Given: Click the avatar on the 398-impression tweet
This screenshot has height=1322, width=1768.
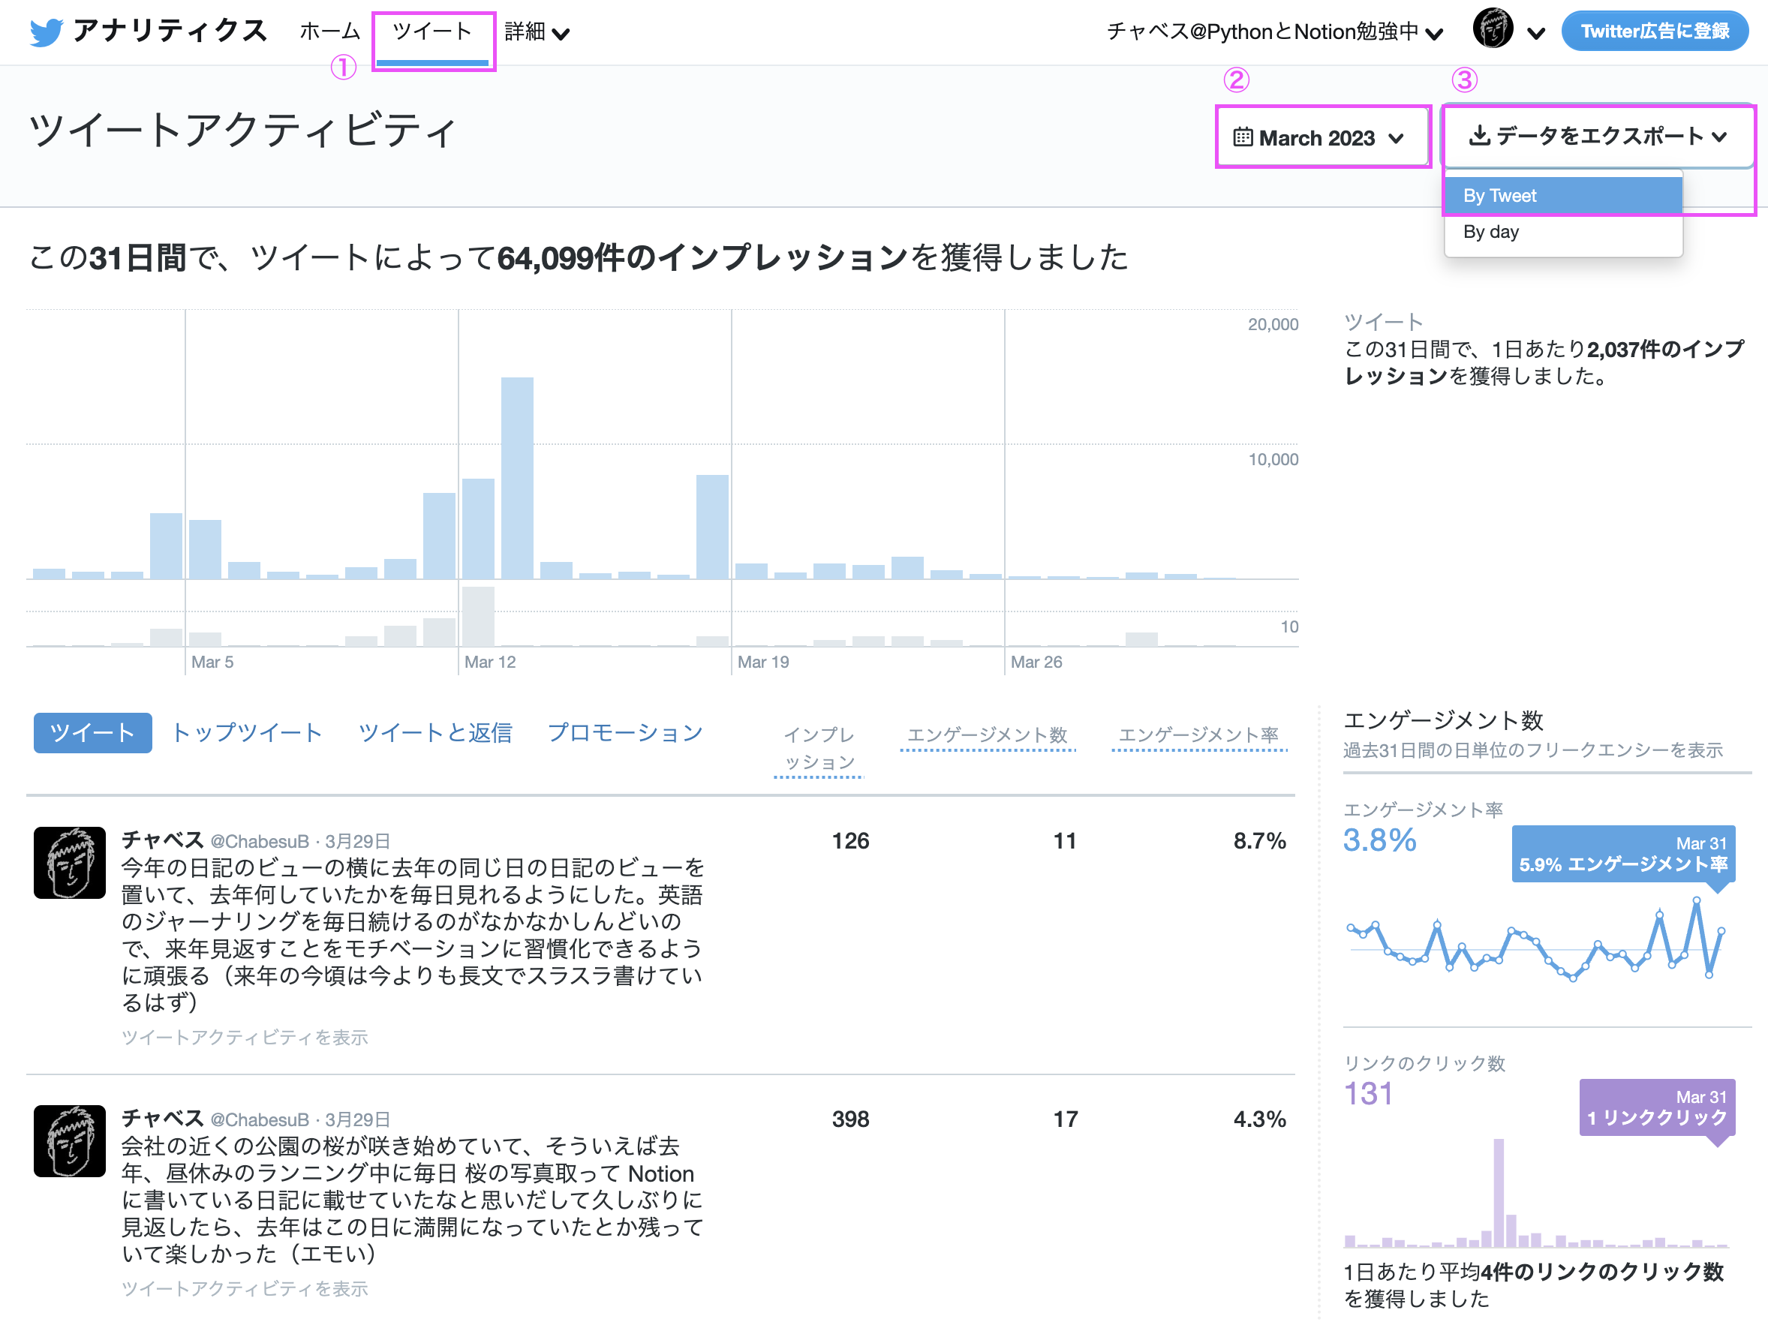Looking at the screenshot, I should pos(70,1140).
